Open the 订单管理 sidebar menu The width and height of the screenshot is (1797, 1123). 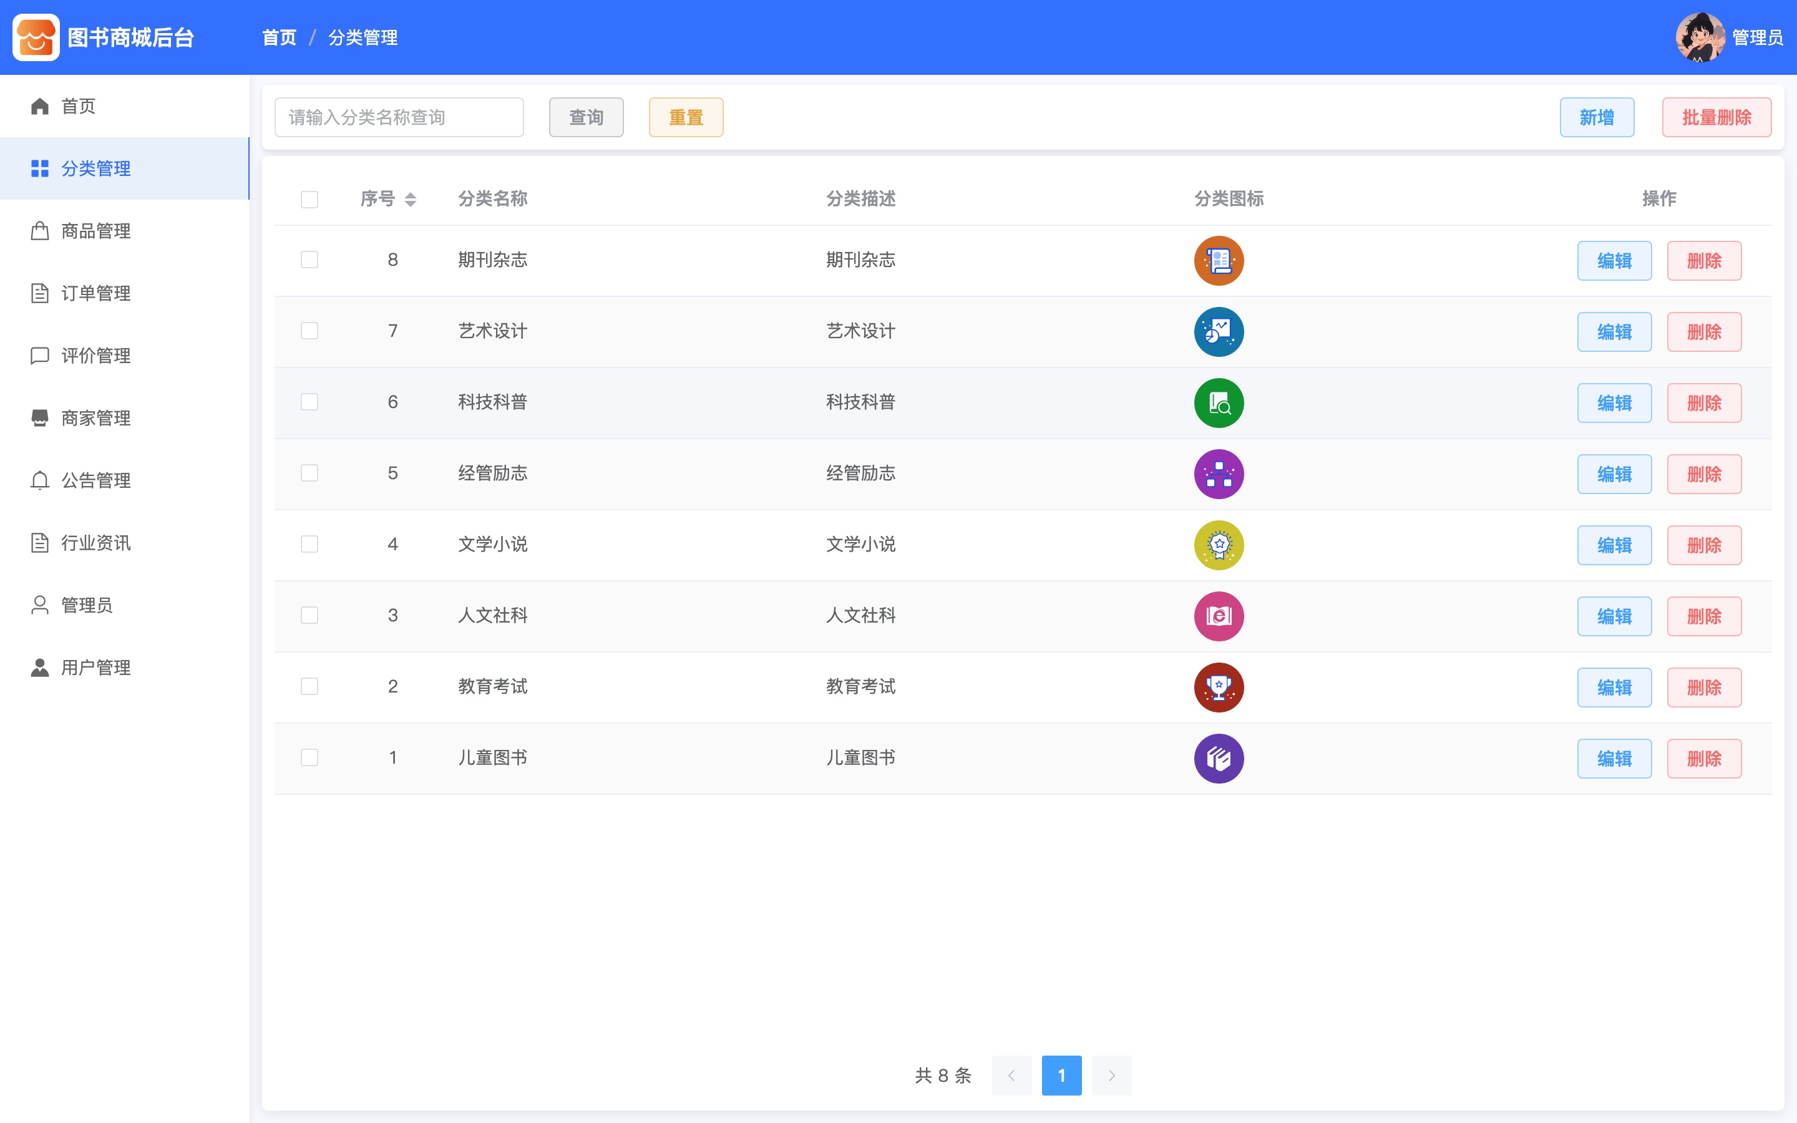(x=125, y=293)
